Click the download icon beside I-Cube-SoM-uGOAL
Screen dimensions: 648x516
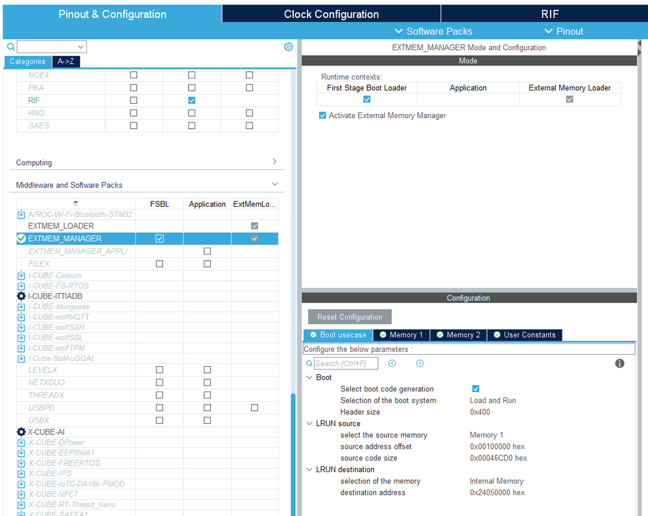21,358
